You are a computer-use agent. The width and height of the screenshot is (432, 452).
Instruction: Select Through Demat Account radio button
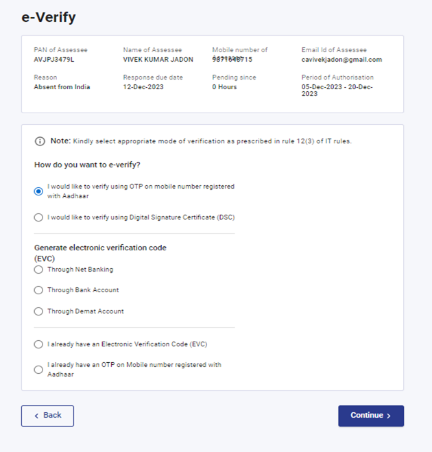pyautogui.click(x=38, y=311)
